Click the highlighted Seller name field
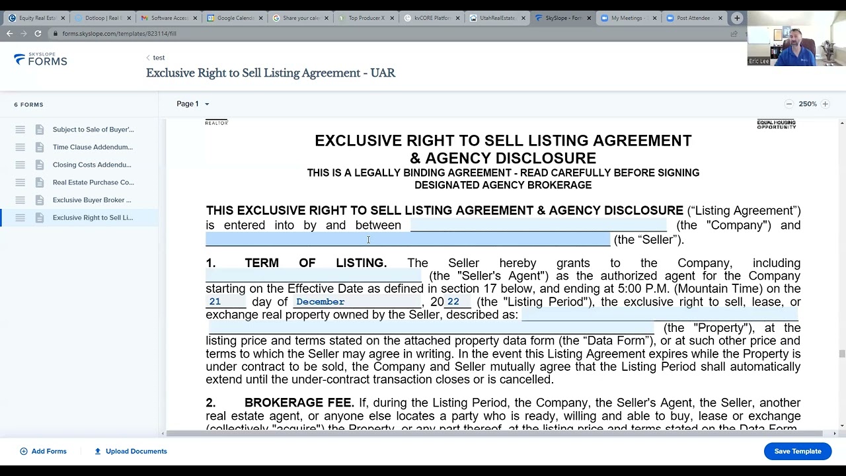The width and height of the screenshot is (846, 476). click(408, 239)
